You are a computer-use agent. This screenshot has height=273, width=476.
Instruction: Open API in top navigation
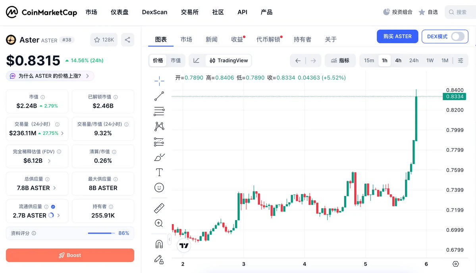(242, 12)
